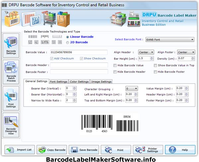
Task: Adjust the Bar Height stepper arrows
Action: coord(152,58)
